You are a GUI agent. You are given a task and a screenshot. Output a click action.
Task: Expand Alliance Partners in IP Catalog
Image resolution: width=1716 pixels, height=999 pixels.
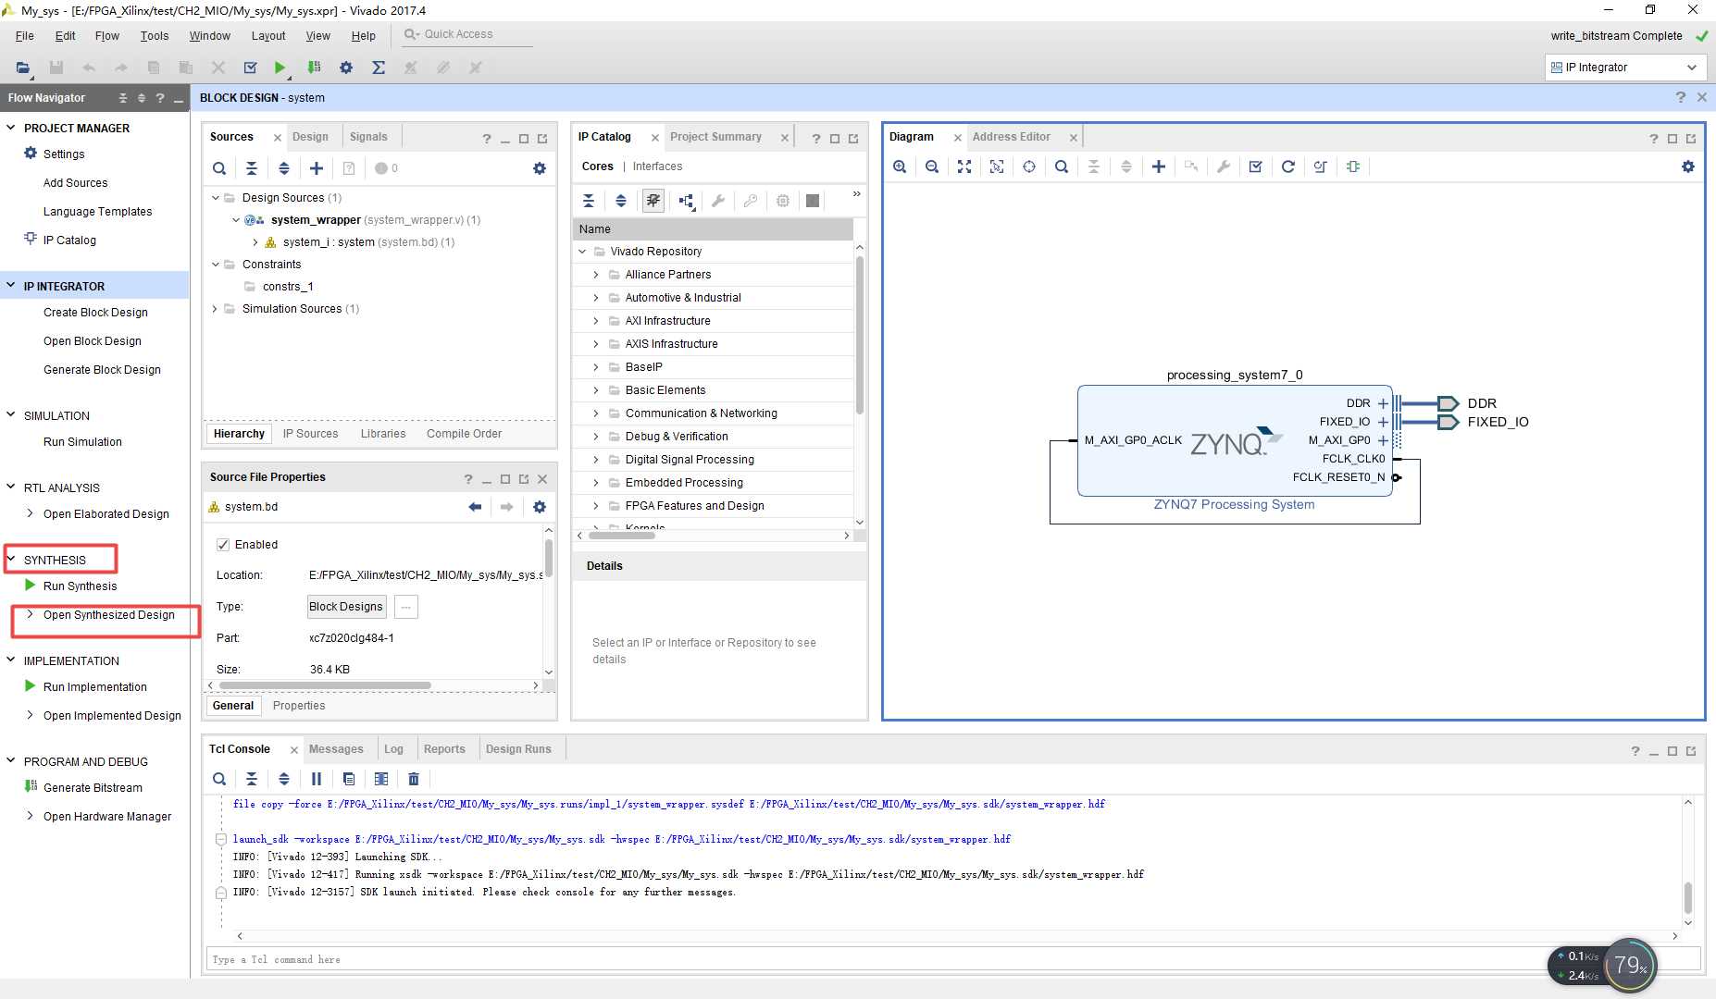(596, 275)
